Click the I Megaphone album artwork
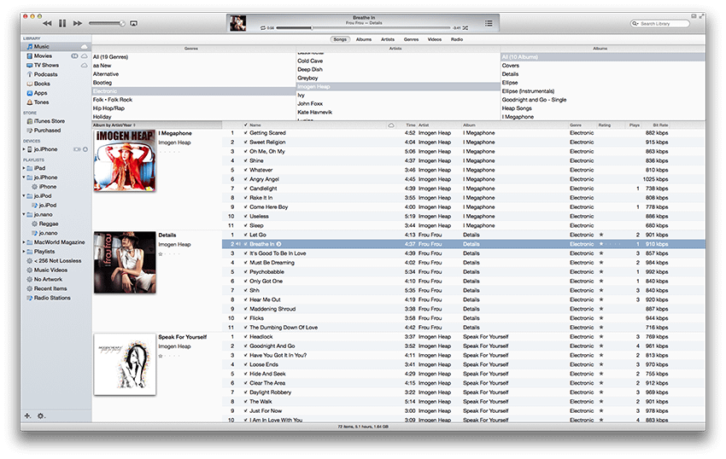Screen dimensions: 726x459 [125, 160]
